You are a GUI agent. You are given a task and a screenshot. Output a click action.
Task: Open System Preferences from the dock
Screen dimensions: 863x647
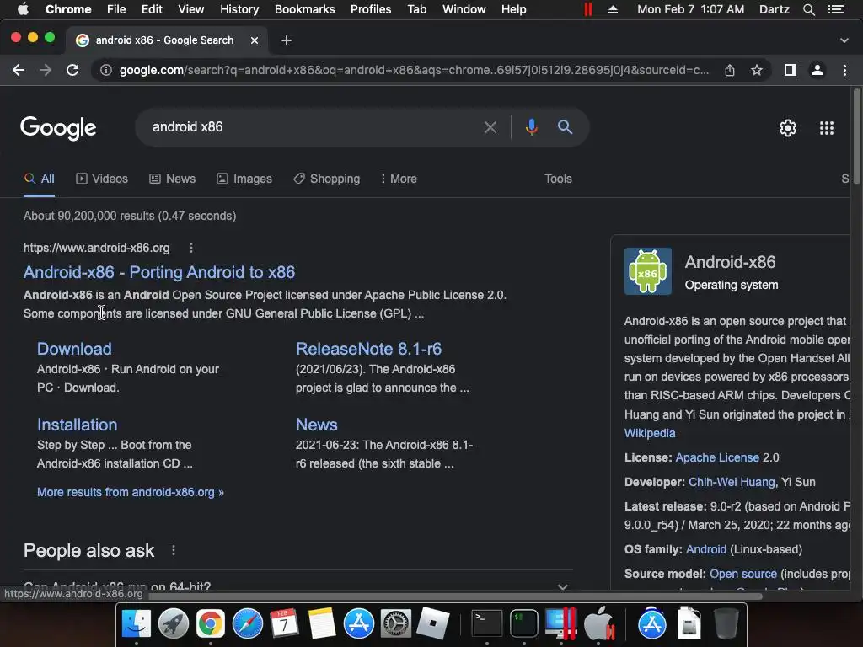pos(396,624)
